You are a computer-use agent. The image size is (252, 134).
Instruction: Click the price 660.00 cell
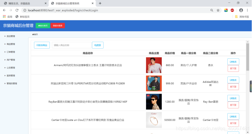[170, 65]
